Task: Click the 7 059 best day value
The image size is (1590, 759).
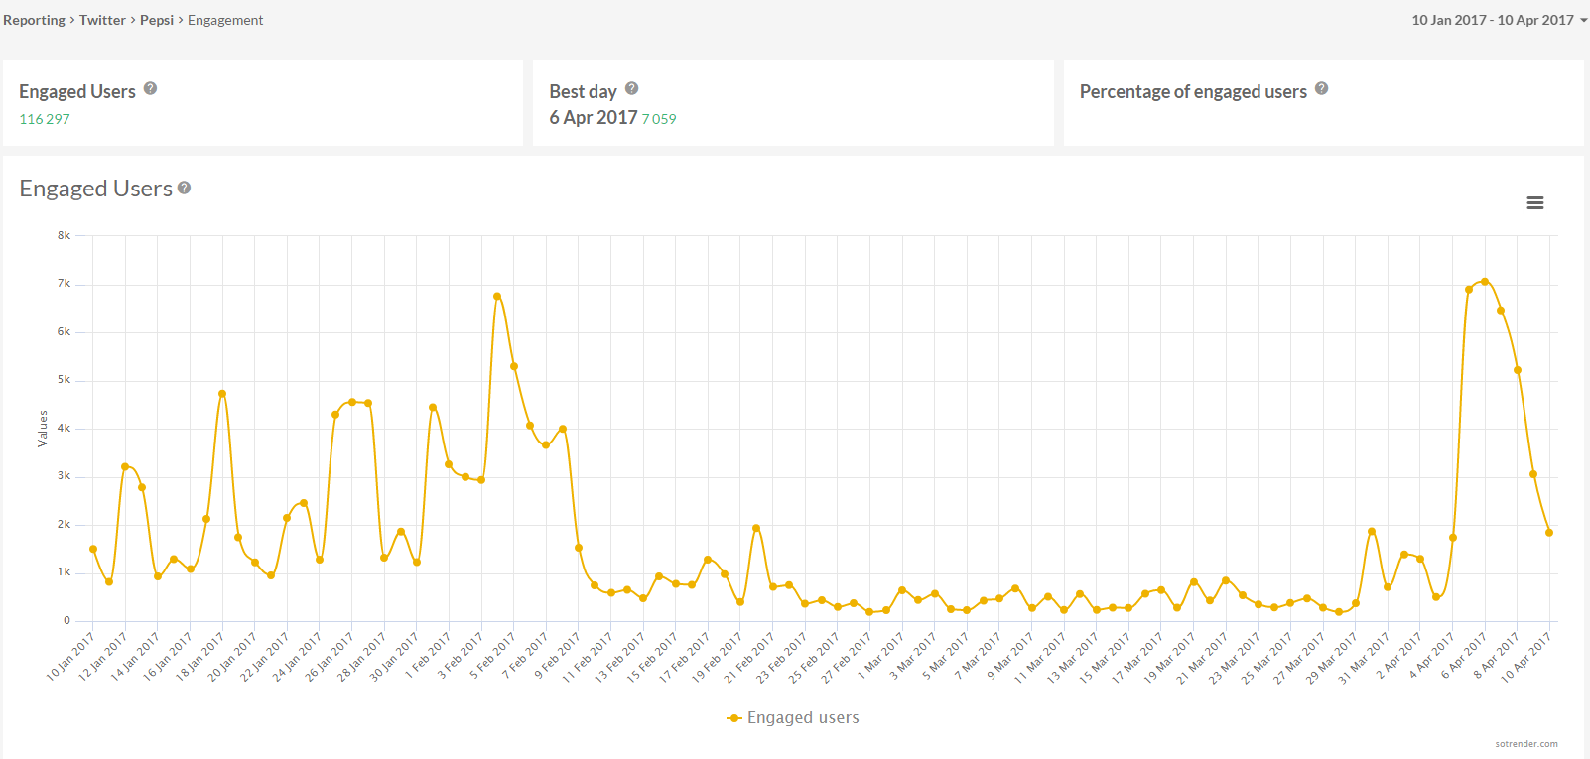Action: 659,119
